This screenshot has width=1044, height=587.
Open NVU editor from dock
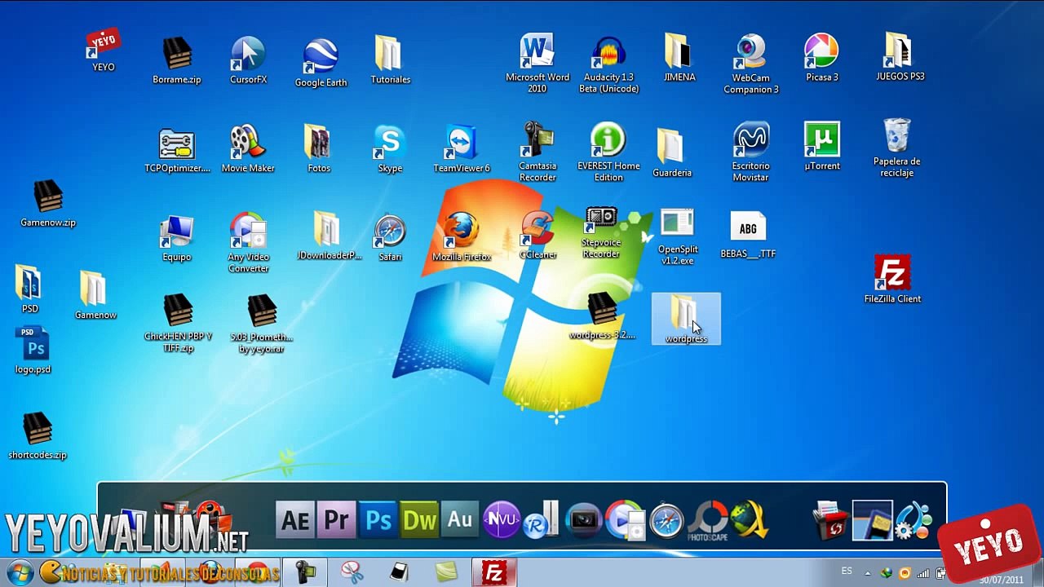tap(502, 520)
